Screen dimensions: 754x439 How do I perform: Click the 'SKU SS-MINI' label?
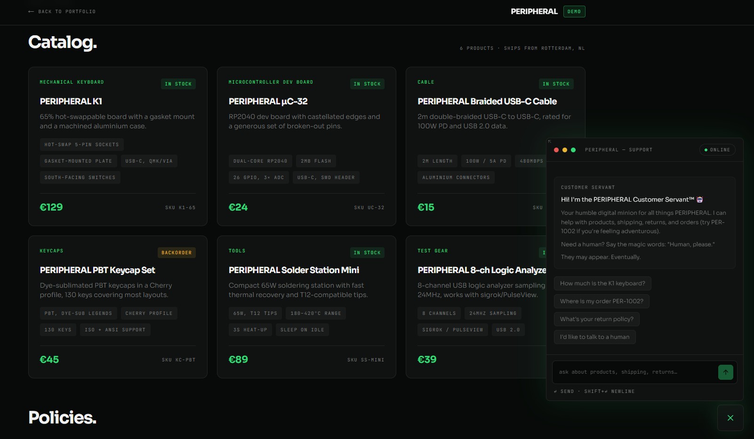366,360
